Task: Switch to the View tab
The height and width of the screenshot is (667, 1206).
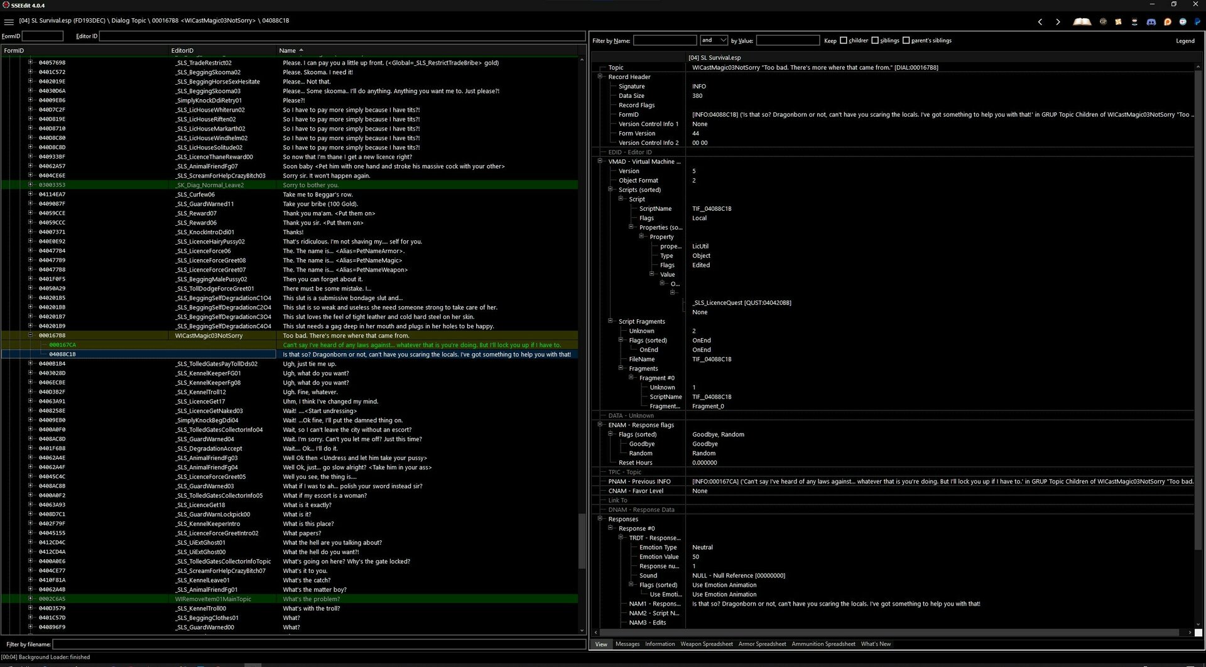Action: (601, 644)
